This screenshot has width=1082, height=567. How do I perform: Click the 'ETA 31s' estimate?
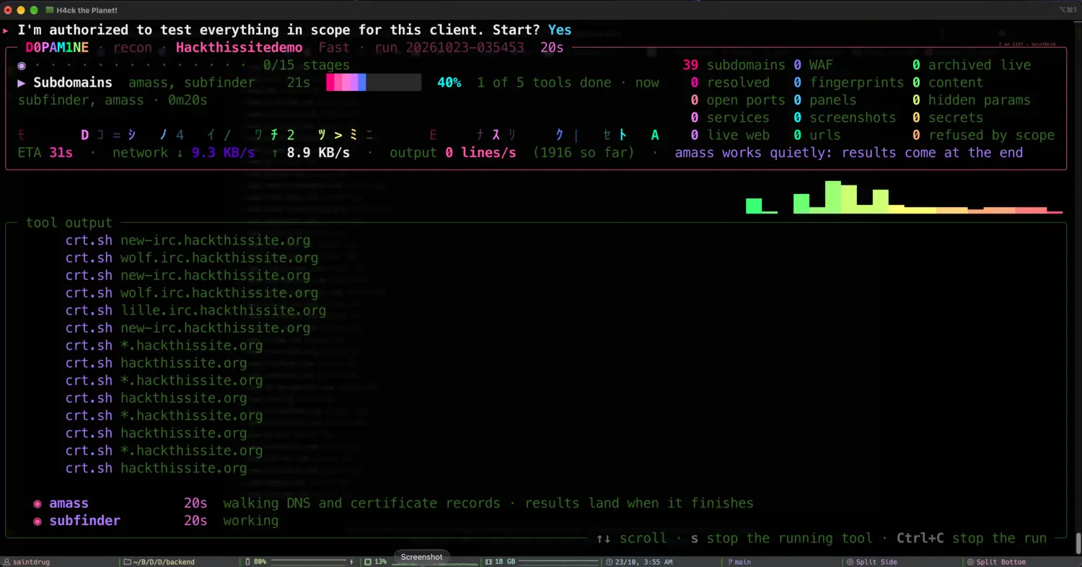(x=45, y=153)
